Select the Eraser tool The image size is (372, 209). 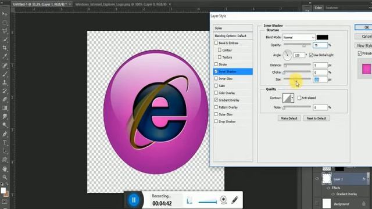pos(5,99)
